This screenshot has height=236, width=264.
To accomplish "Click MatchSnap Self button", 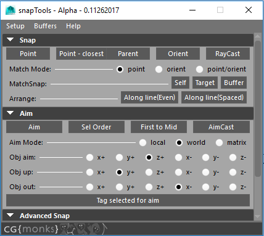I will point(180,83).
